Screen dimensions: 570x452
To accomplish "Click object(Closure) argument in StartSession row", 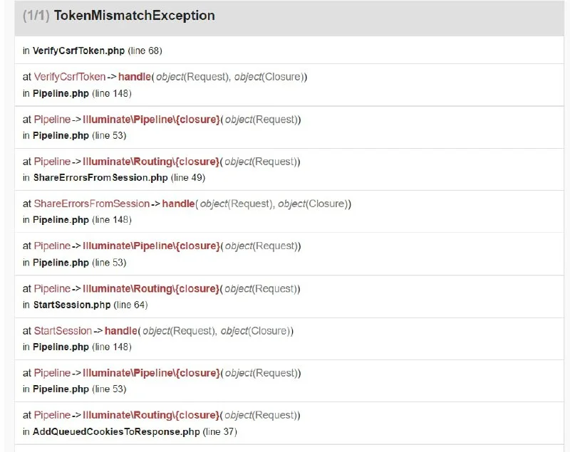I will (257, 331).
